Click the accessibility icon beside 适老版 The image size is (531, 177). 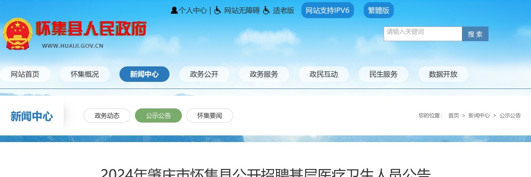(266, 10)
